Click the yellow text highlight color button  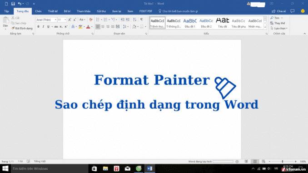coord(80,27)
